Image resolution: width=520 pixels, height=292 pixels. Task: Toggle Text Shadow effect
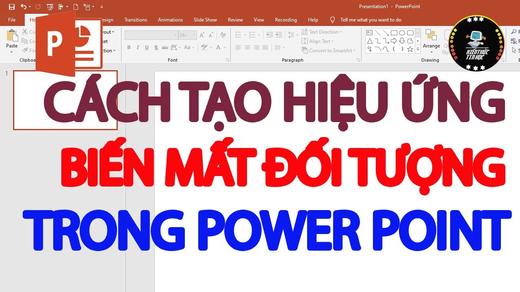point(156,47)
